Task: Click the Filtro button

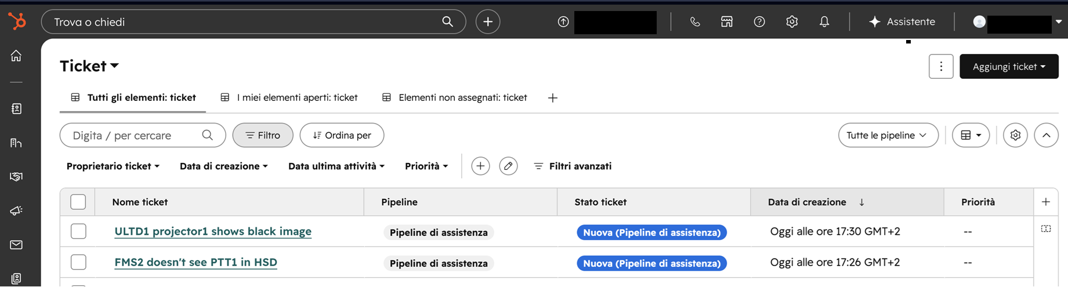Action: click(263, 135)
